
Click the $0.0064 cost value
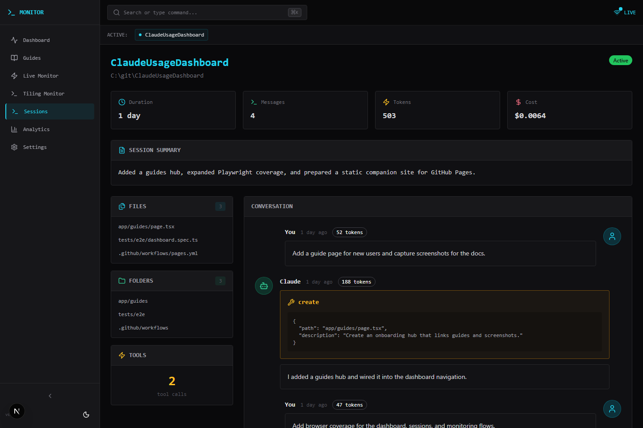[530, 115]
